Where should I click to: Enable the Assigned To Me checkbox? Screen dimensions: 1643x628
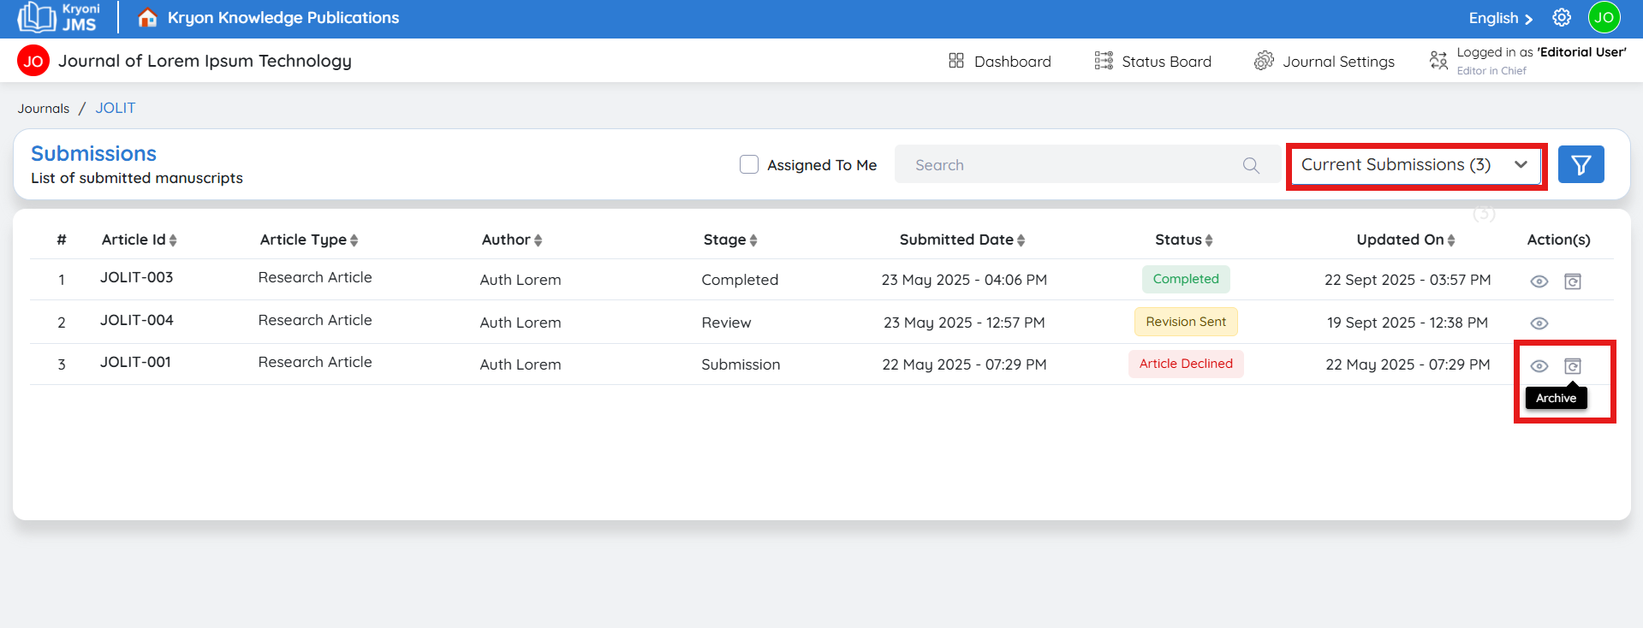click(x=749, y=164)
